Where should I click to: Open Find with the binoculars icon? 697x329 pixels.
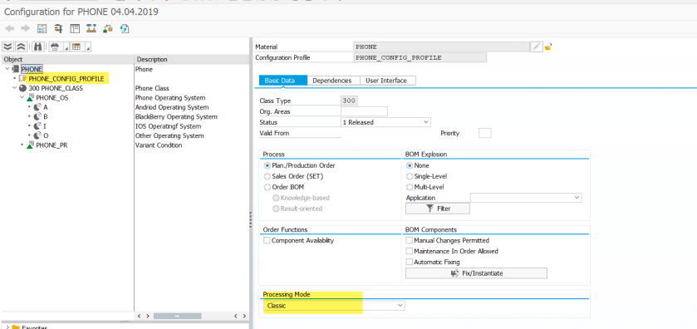point(37,47)
